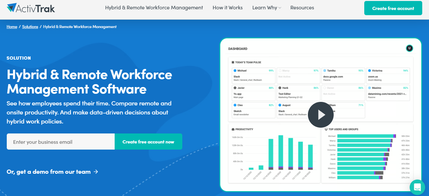Image resolution: width=429 pixels, height=196 pixels.
Task: Click the Create free account button
Action: click(x=393, y=8)
